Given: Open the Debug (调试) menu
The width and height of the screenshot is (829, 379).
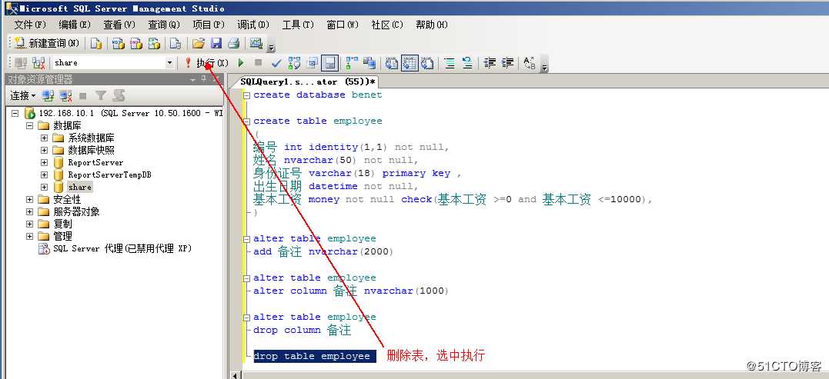Looking at the screenshot, I should point(252,25).
